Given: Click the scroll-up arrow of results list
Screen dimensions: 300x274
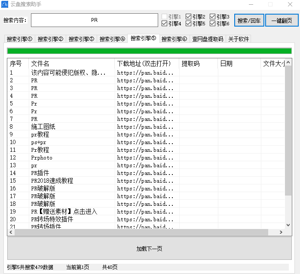Looking at the screenshot, I should pyautogui.click(x=288, y=62).
